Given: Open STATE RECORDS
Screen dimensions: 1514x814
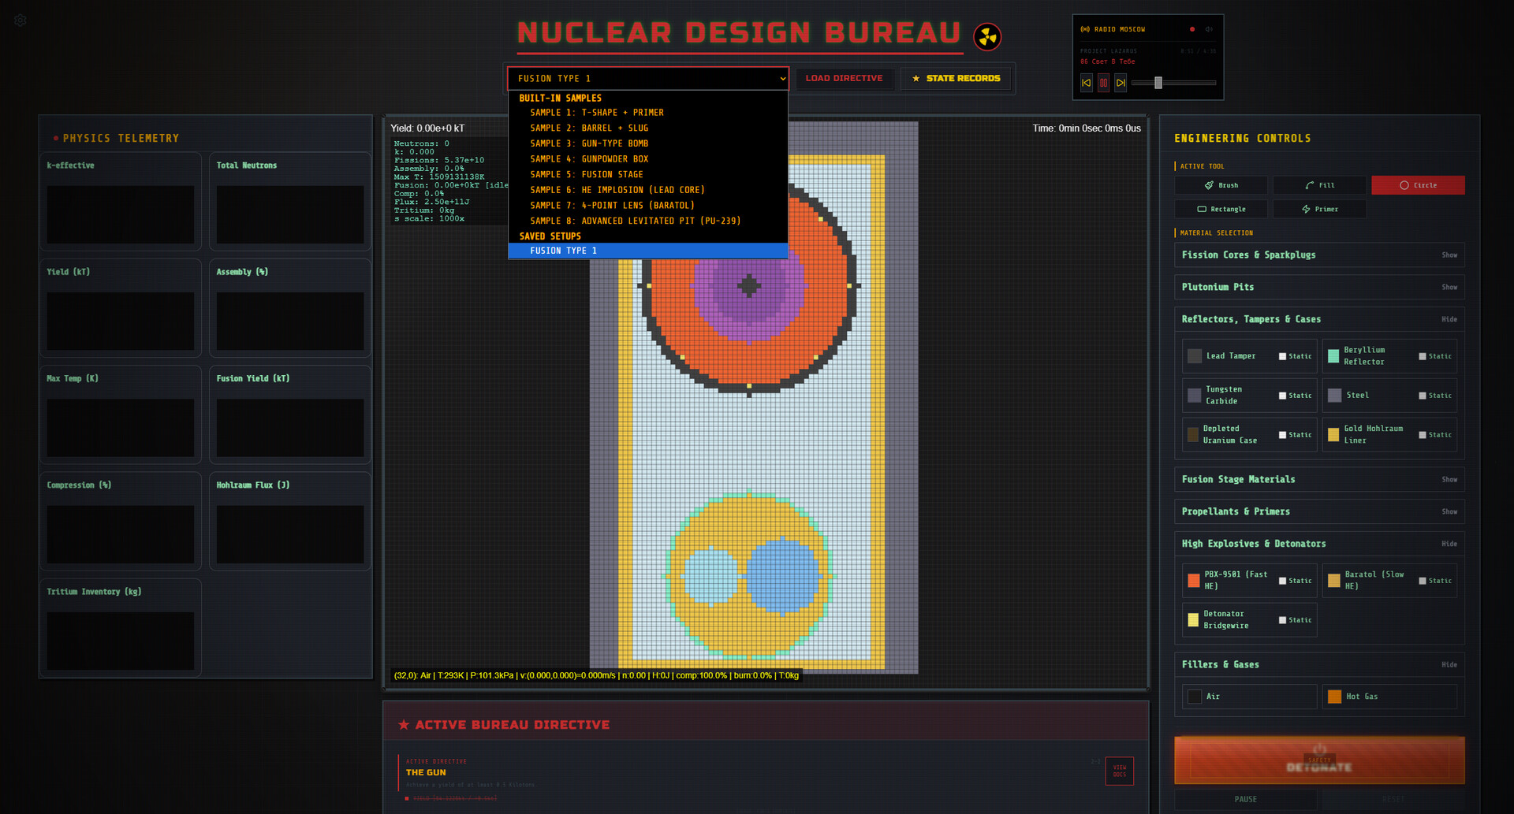Looking at the screenshot, I should click(955, 78).
